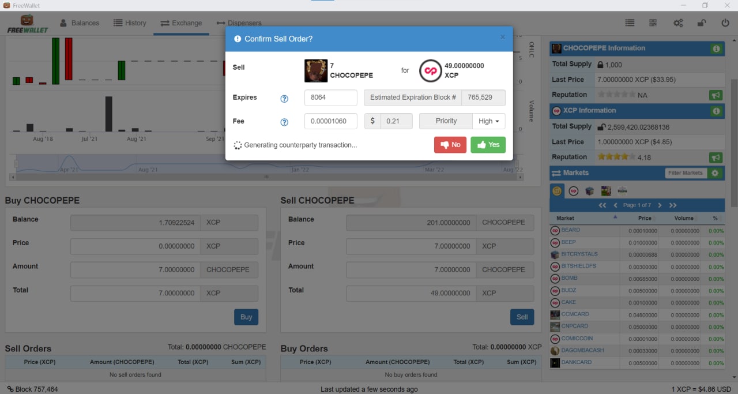Show CHOCOPEPE info via green info icon
The width and height of the screenshot is (738, 394).
click(716, 49)
